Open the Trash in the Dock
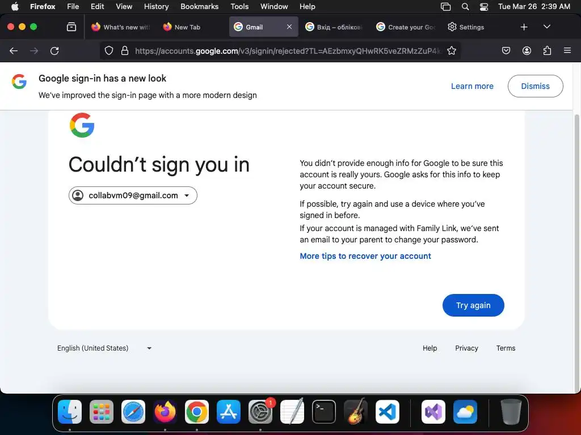The width and height of the screenshot is (581, 435). (x=511, y=412)
